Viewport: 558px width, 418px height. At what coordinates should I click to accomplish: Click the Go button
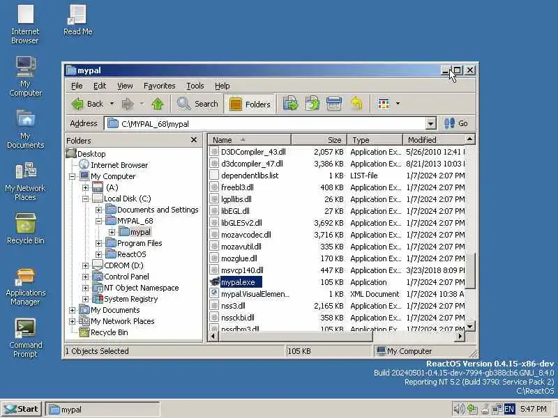pos(456,123)
